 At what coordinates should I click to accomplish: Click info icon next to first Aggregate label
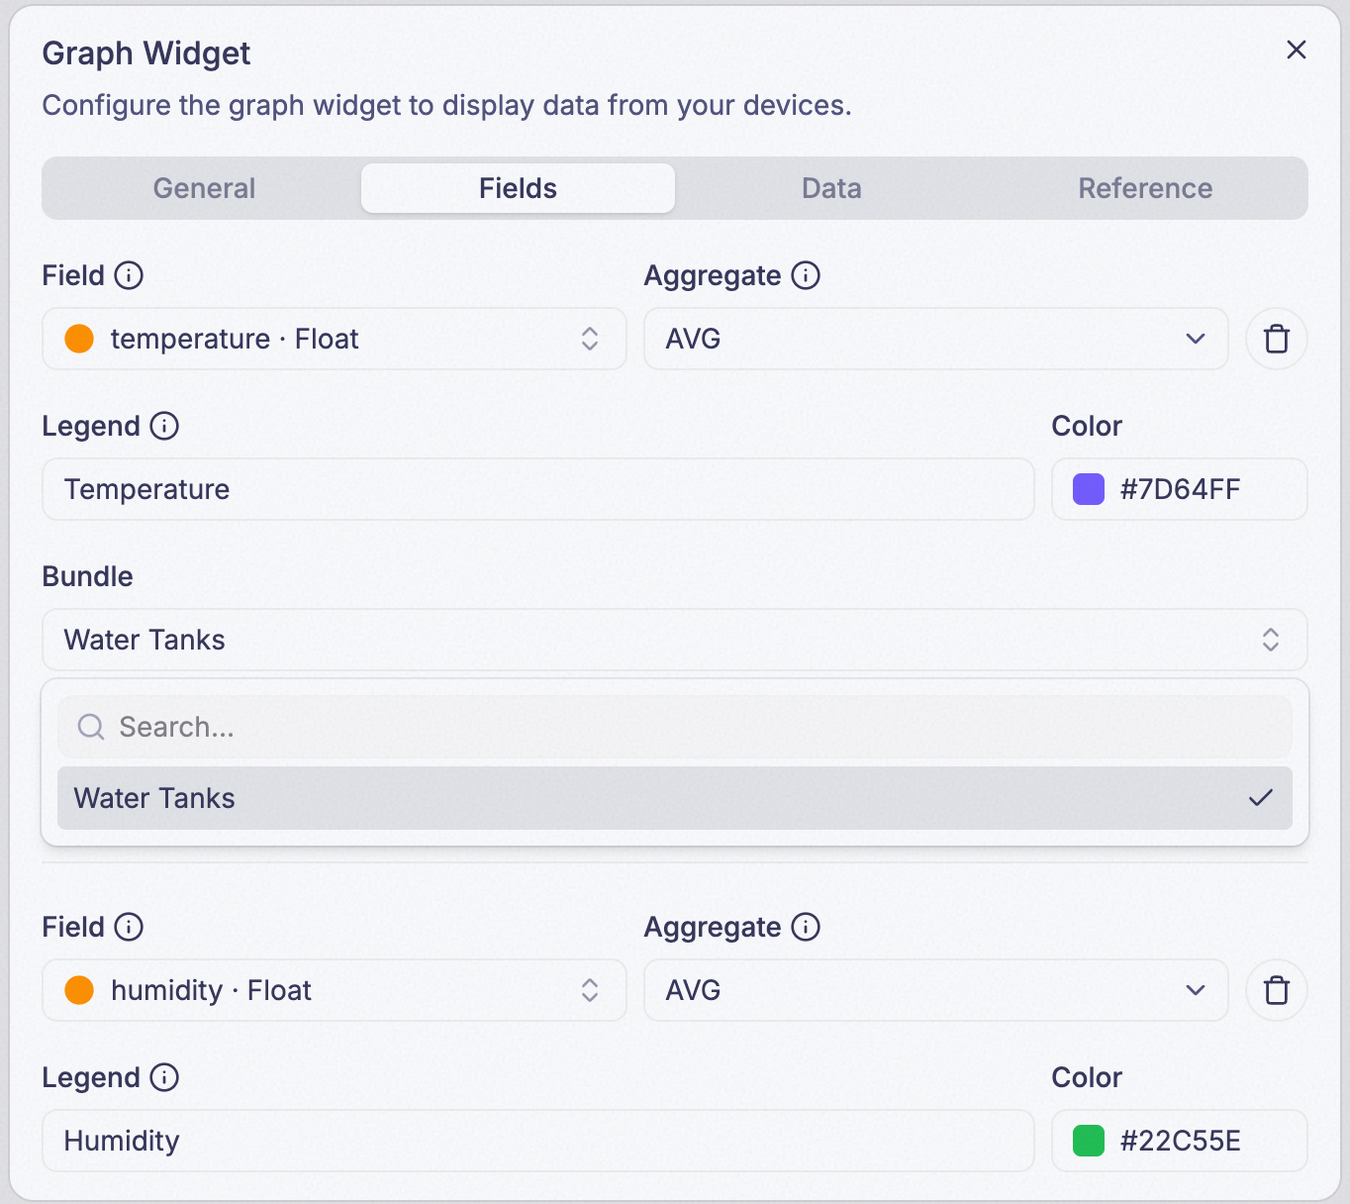806,275
